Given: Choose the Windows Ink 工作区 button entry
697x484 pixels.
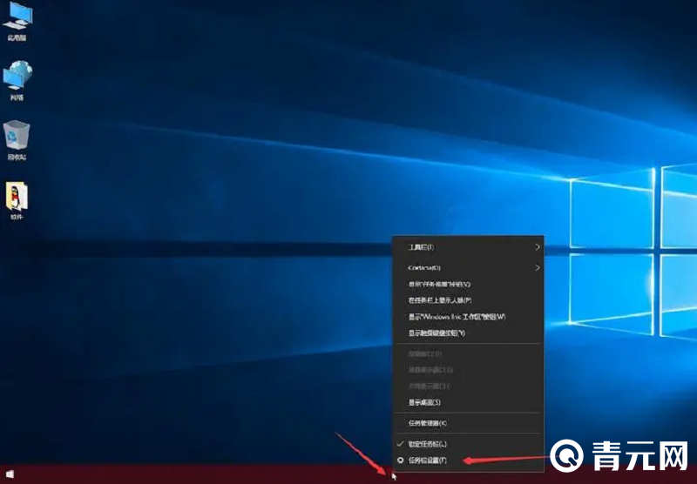Looking at the screenshot, I should point(469,317).
